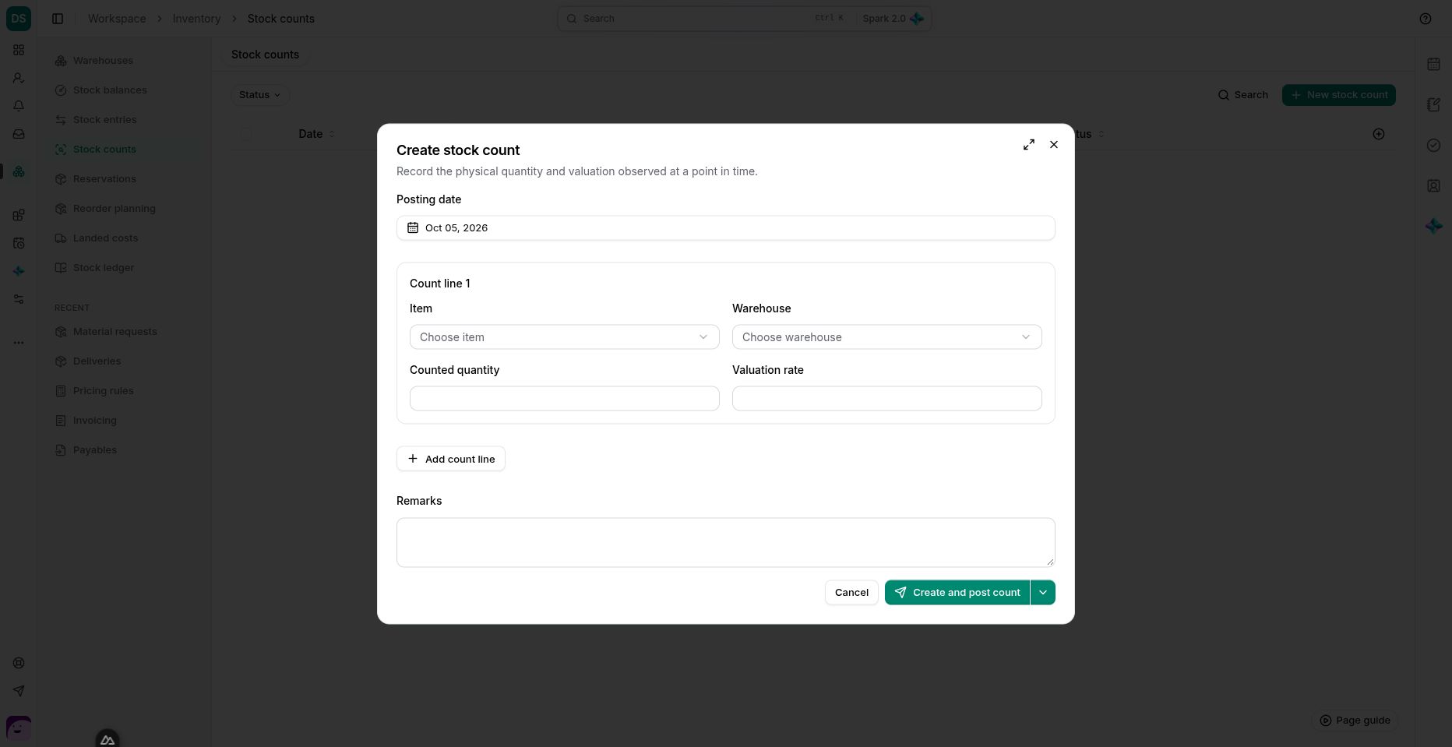The width and height of the screenshot is (1452, 747).
Task: Open Stock balances in the sidebar
Action: (x=125, y=90)
